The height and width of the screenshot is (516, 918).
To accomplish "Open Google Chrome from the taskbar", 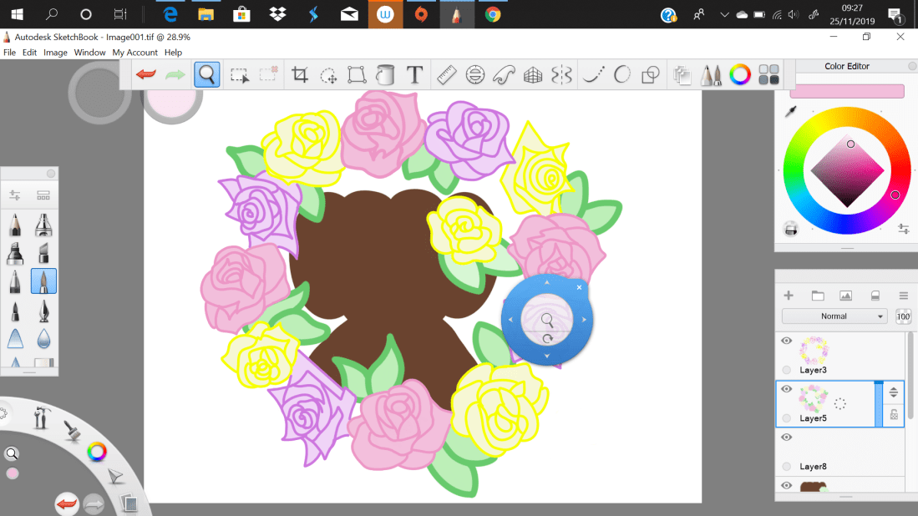I will pos(493,14).
